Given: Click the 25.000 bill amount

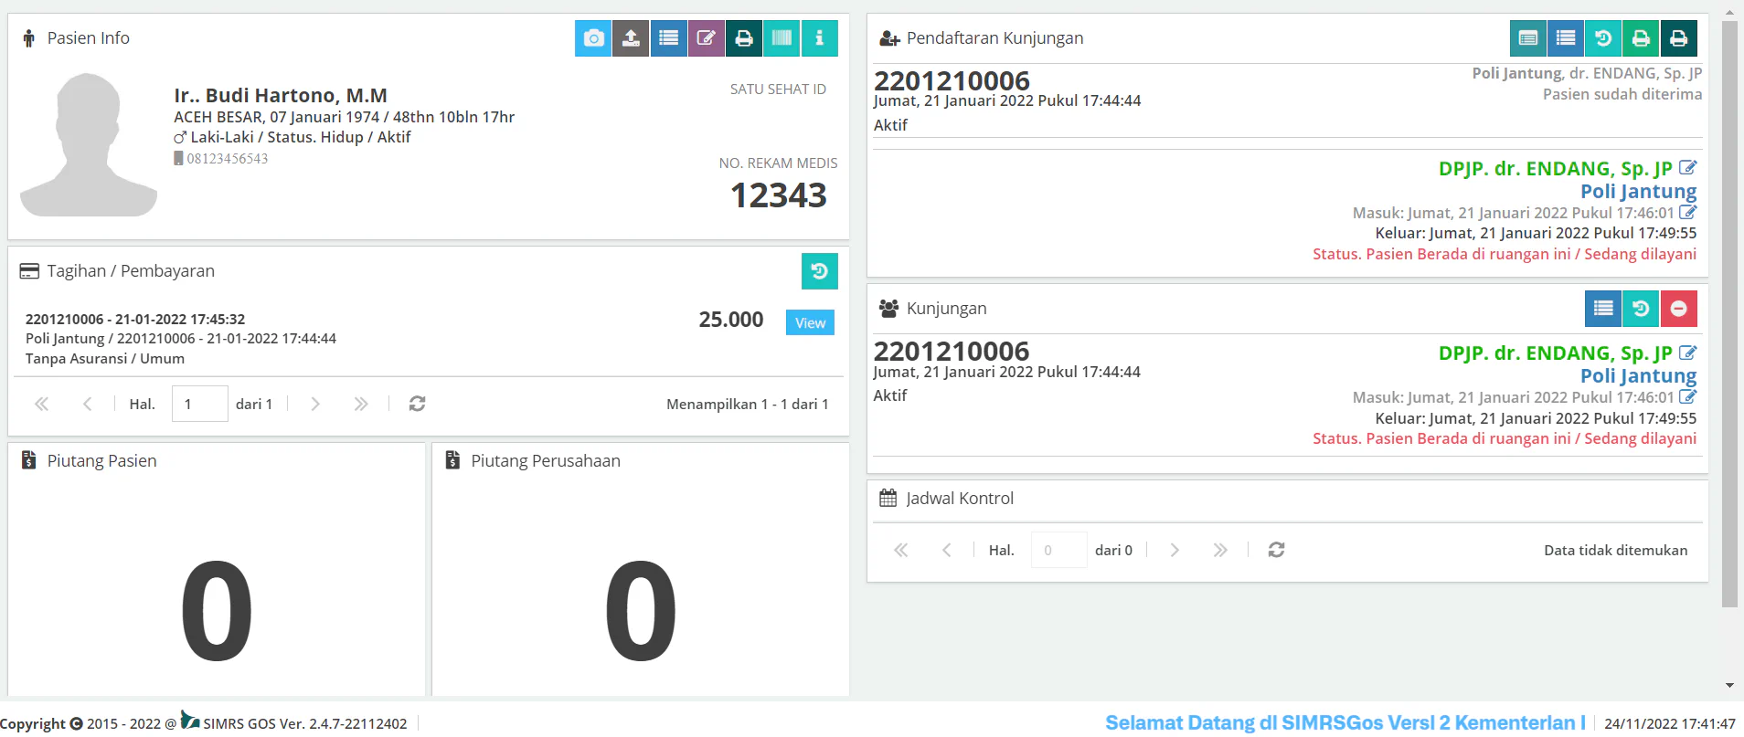Looking at the screenshot, I should (x=731, y=320).
